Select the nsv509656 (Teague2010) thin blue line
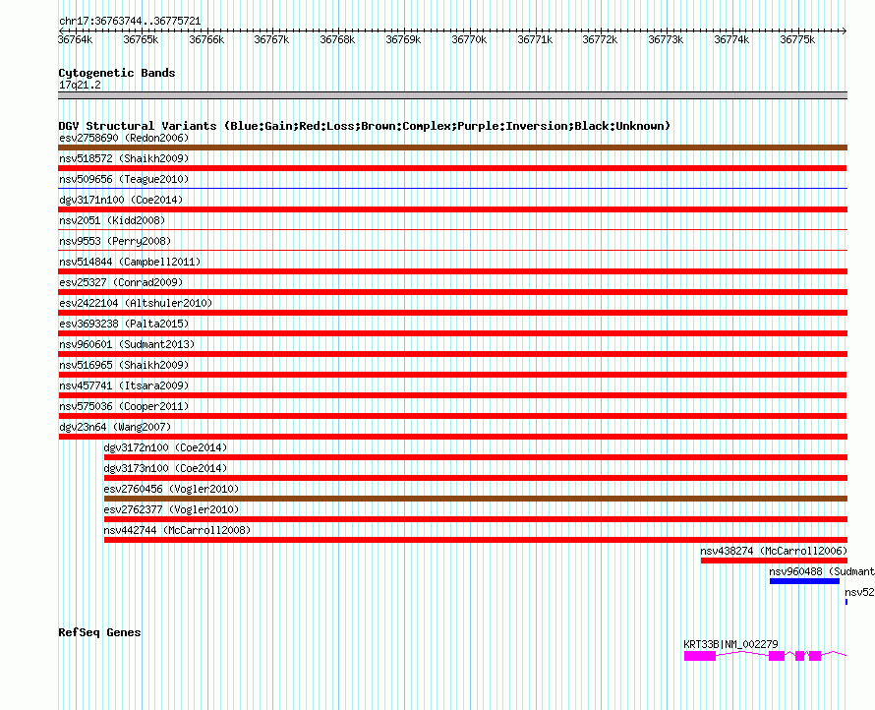Screen dimensions: 875x710 (452, 189)
